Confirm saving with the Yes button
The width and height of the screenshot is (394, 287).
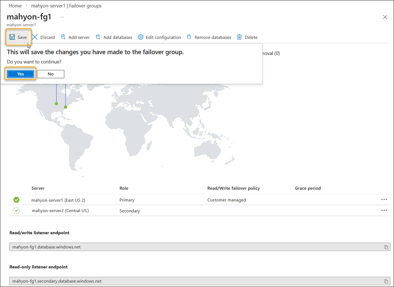[x=21, y=74]
